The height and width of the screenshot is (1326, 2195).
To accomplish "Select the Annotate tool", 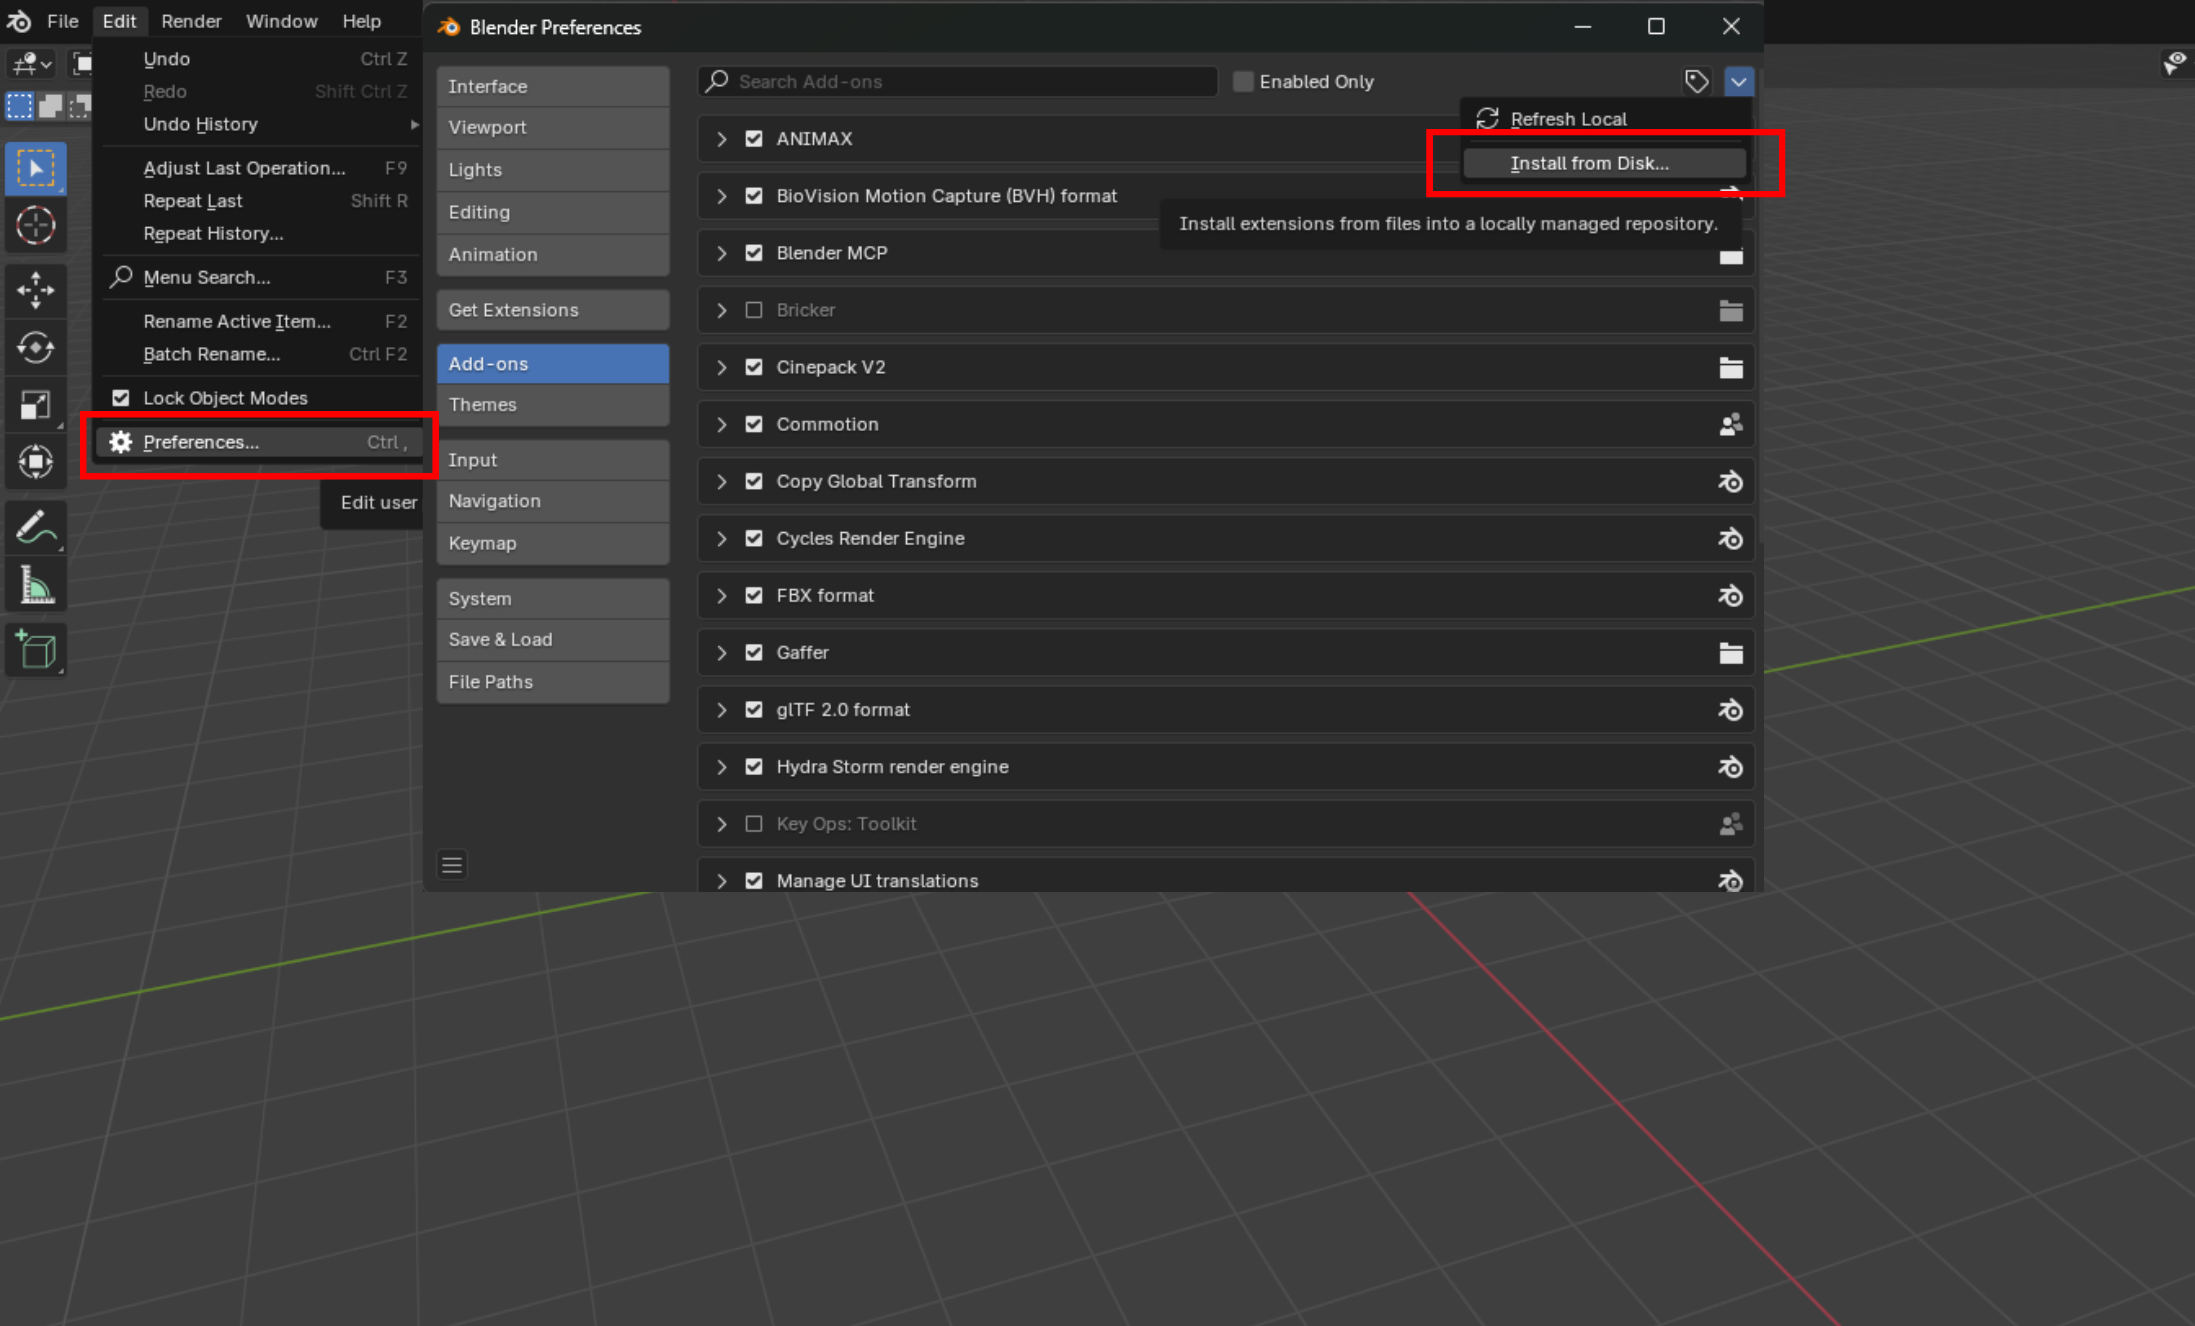I will (x=36, y=527).
